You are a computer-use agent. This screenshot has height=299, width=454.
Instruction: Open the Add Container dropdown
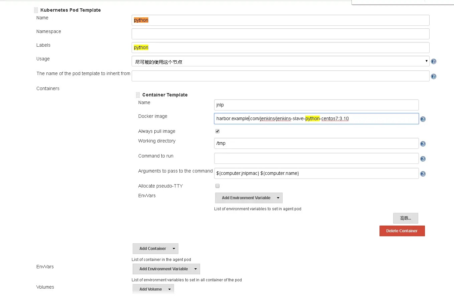pyautogui.click(x=155, y=249)
